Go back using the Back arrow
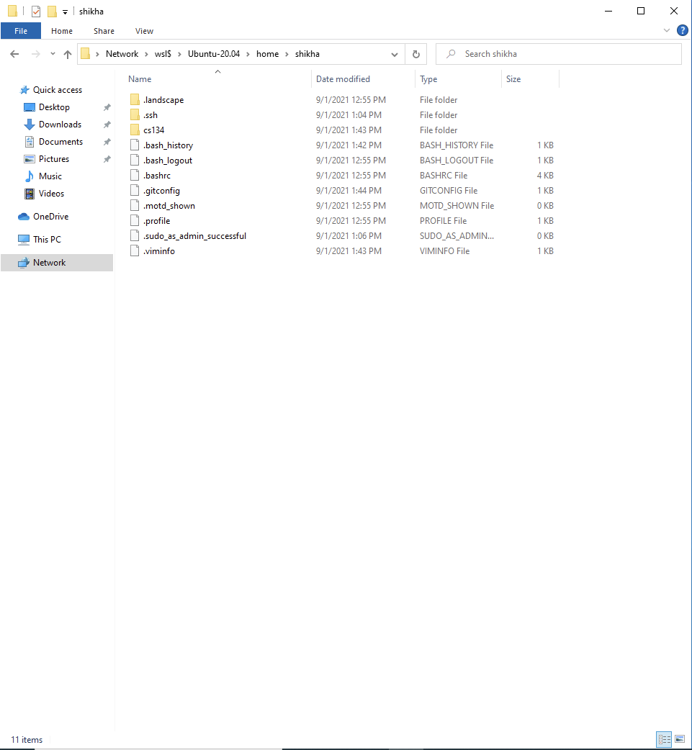This screenshot has height=750, width=692. coord(14,54)
